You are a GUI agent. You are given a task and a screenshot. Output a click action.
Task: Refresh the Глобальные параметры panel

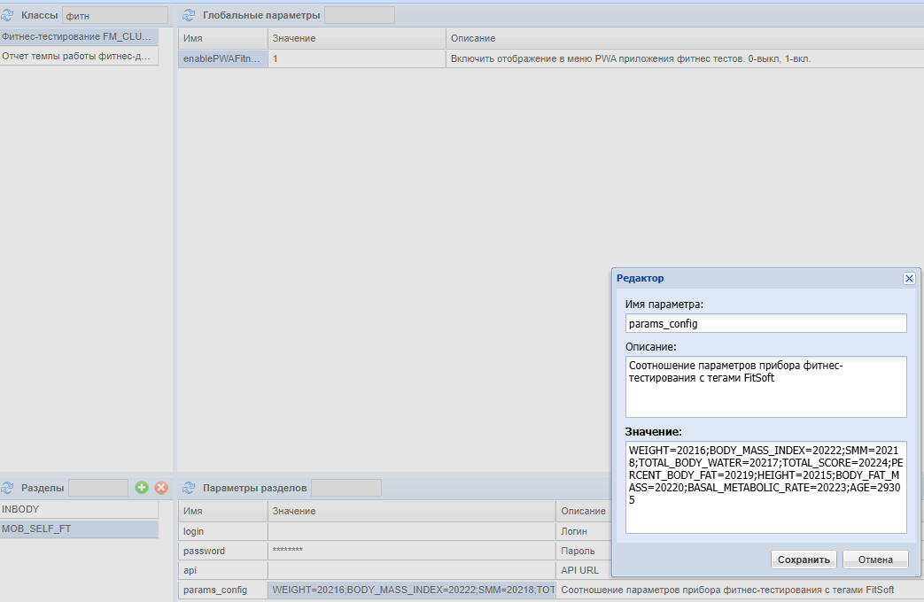coord(189,15)
